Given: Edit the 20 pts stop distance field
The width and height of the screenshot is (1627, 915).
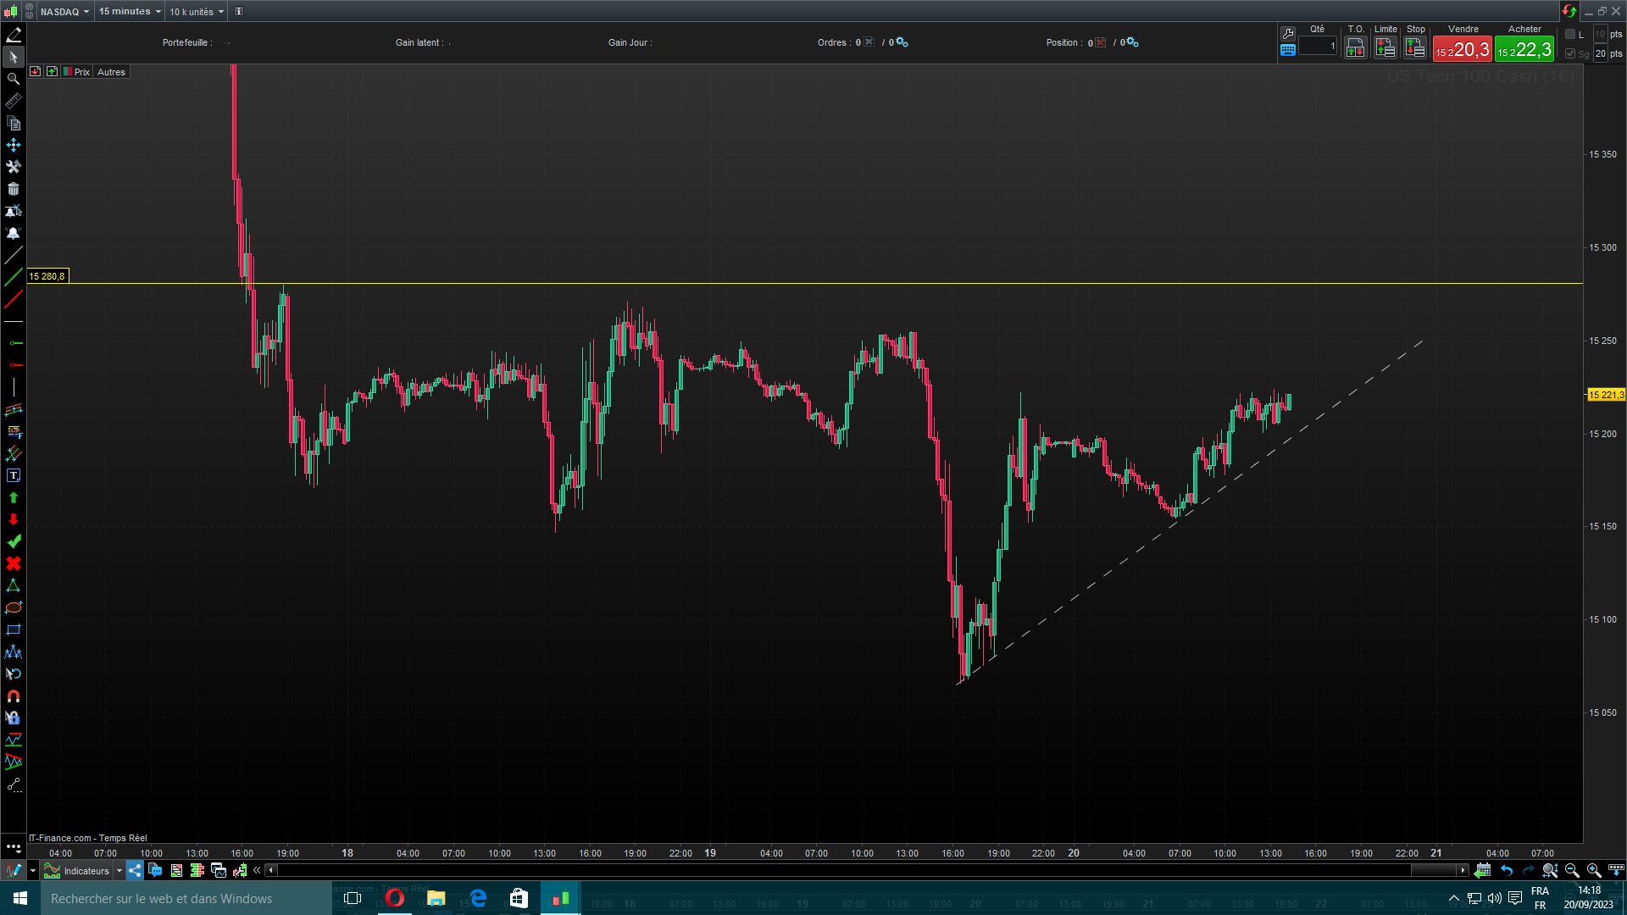Looking at the screenshot, I should [1601, 53].
